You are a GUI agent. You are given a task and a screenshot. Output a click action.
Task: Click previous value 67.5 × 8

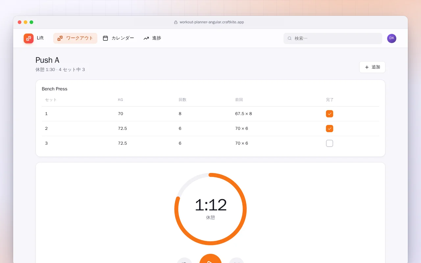(x=243, y=114)
